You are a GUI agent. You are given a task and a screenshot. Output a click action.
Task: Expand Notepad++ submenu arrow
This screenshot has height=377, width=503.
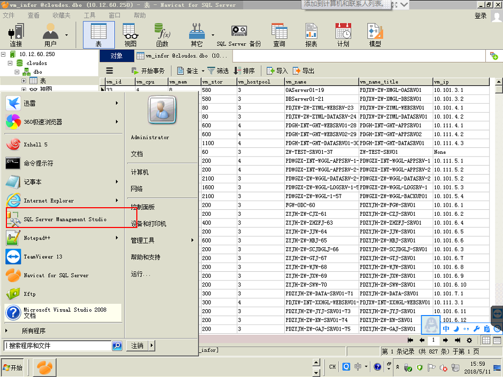point(117,238)
